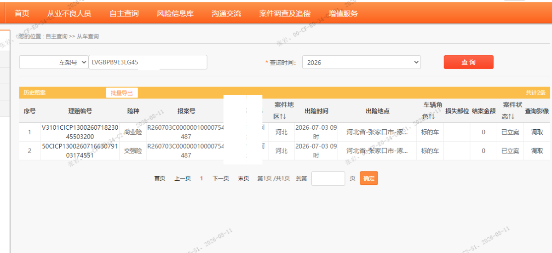Go to 首页 in pagination
Screen dimensions: 552x253
click(160, 178)
